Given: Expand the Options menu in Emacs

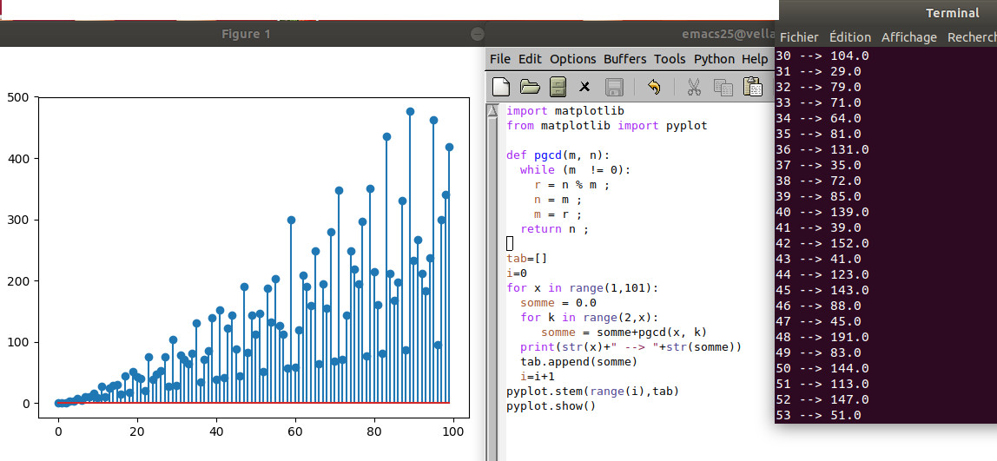Looking at the screenshot, I should tap(572, 59).
